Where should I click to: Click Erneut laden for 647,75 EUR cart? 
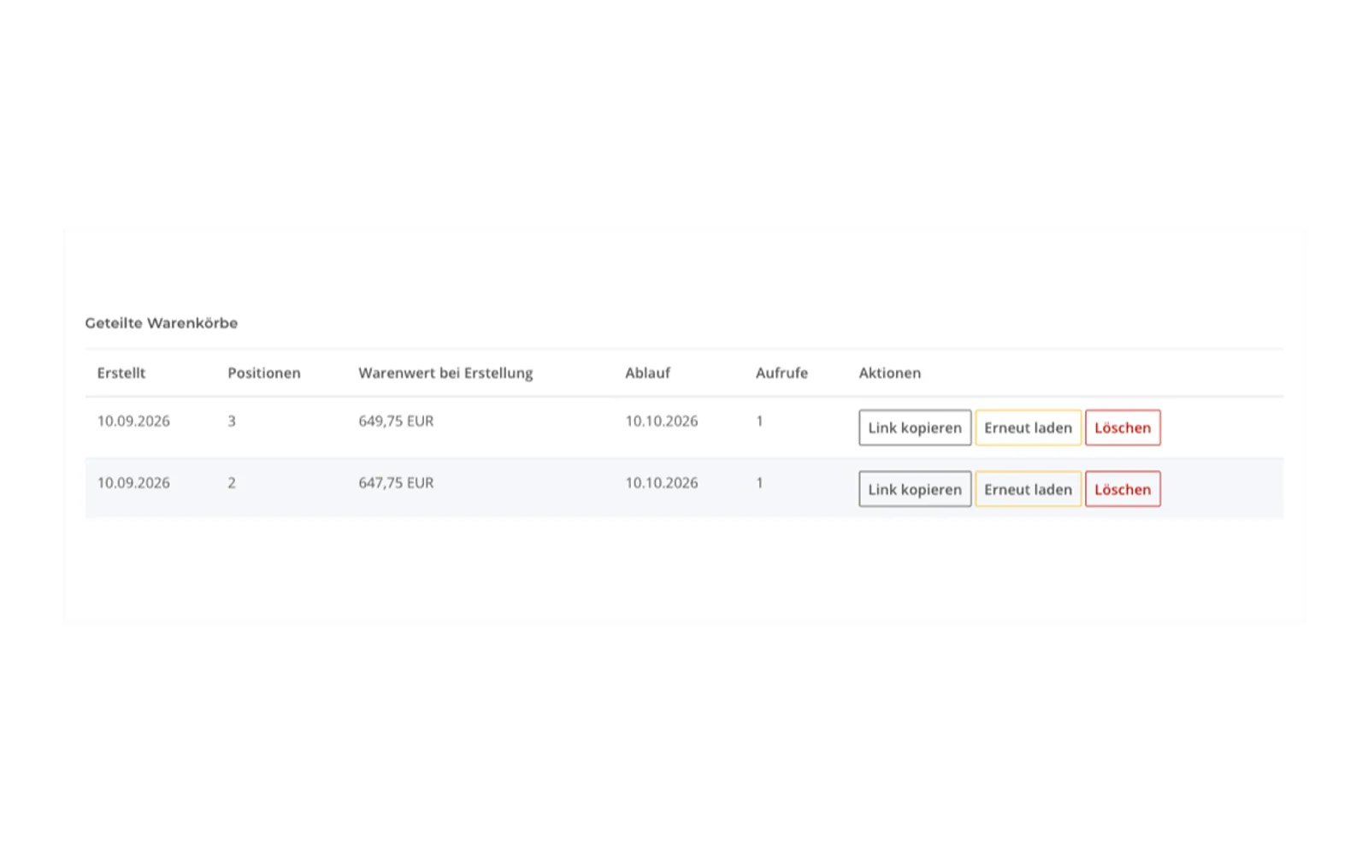pos(1028,489)
